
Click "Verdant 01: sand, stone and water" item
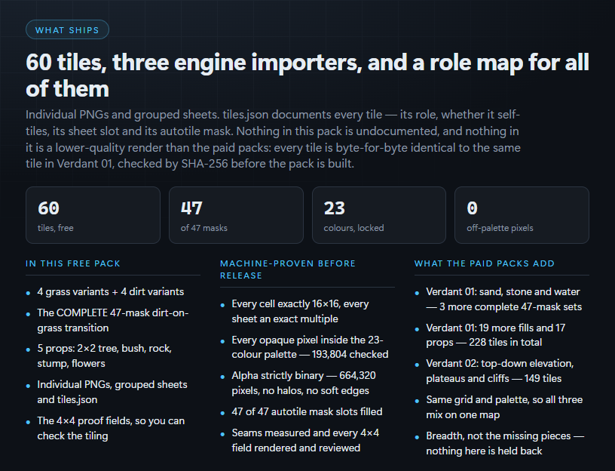(504, 300)
